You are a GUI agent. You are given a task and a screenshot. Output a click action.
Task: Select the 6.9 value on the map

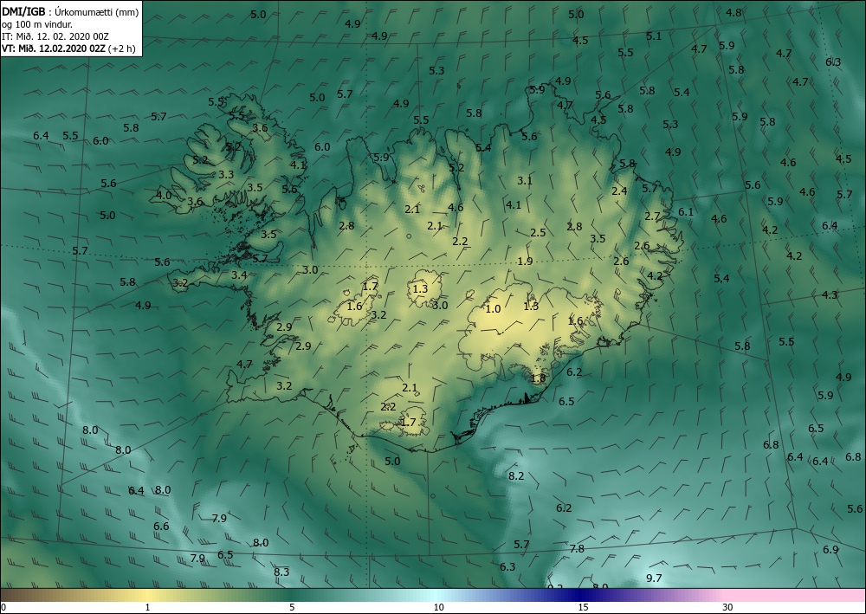[830, 549]
